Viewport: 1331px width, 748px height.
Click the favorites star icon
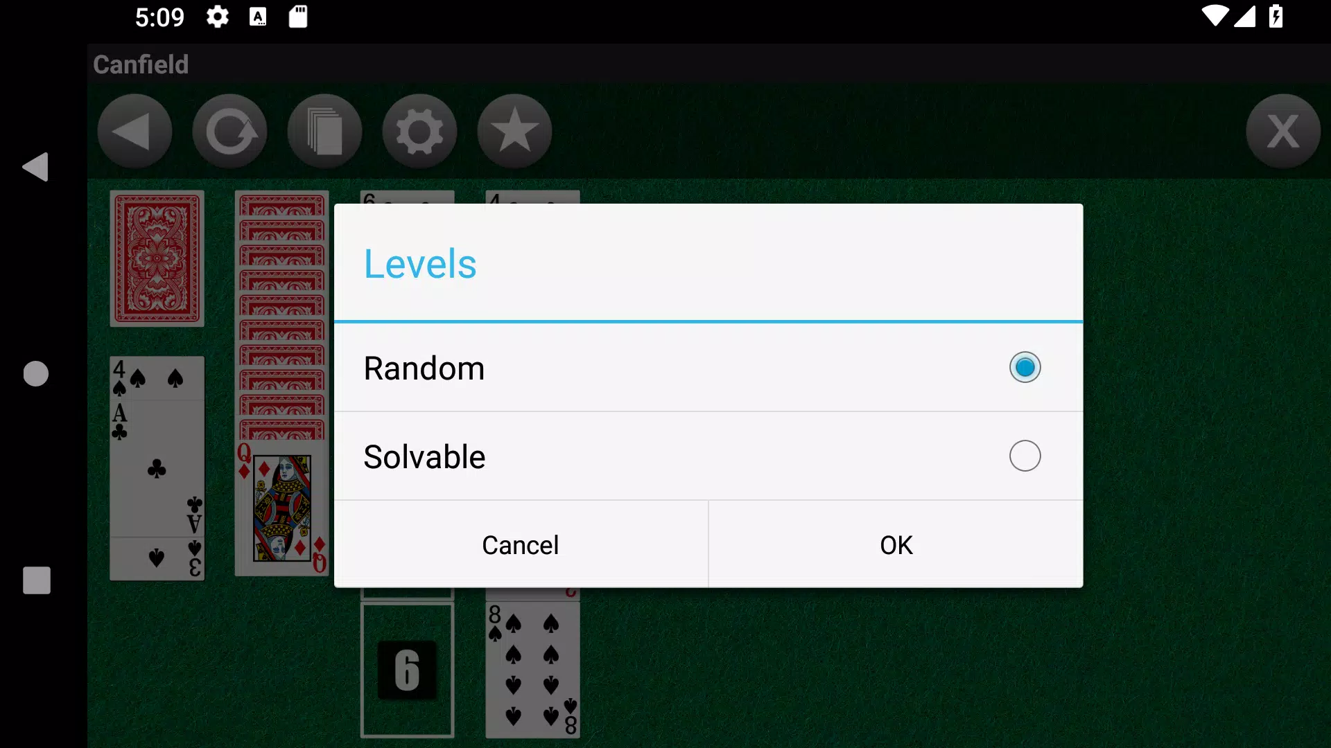[x=514, y=131]
